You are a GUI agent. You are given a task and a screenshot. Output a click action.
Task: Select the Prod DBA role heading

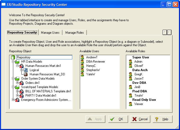click(139, 91)
